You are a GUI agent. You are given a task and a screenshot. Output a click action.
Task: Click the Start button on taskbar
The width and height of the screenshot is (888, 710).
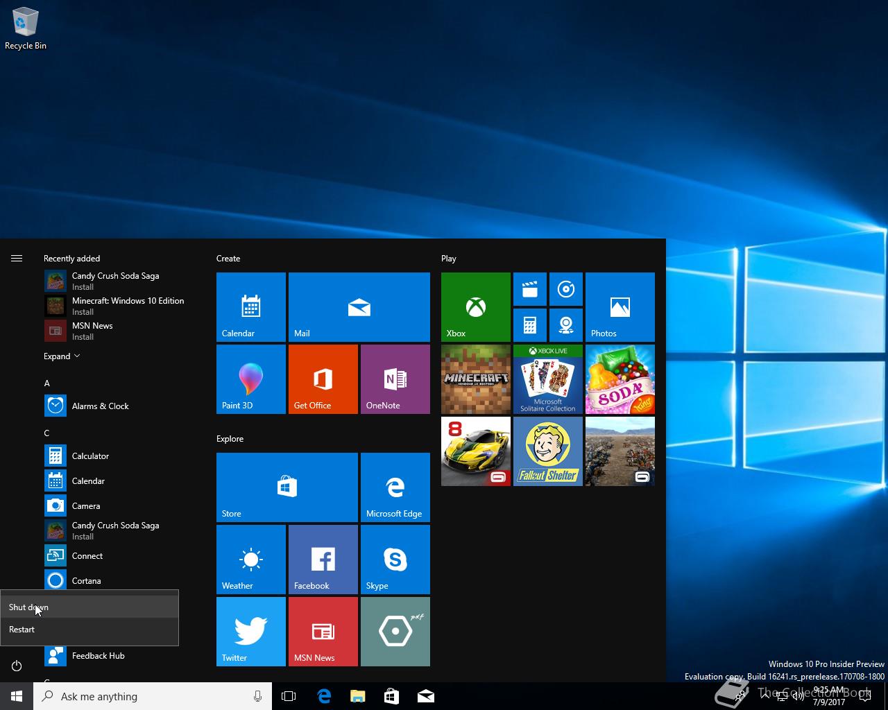click(x=17, y=696)
